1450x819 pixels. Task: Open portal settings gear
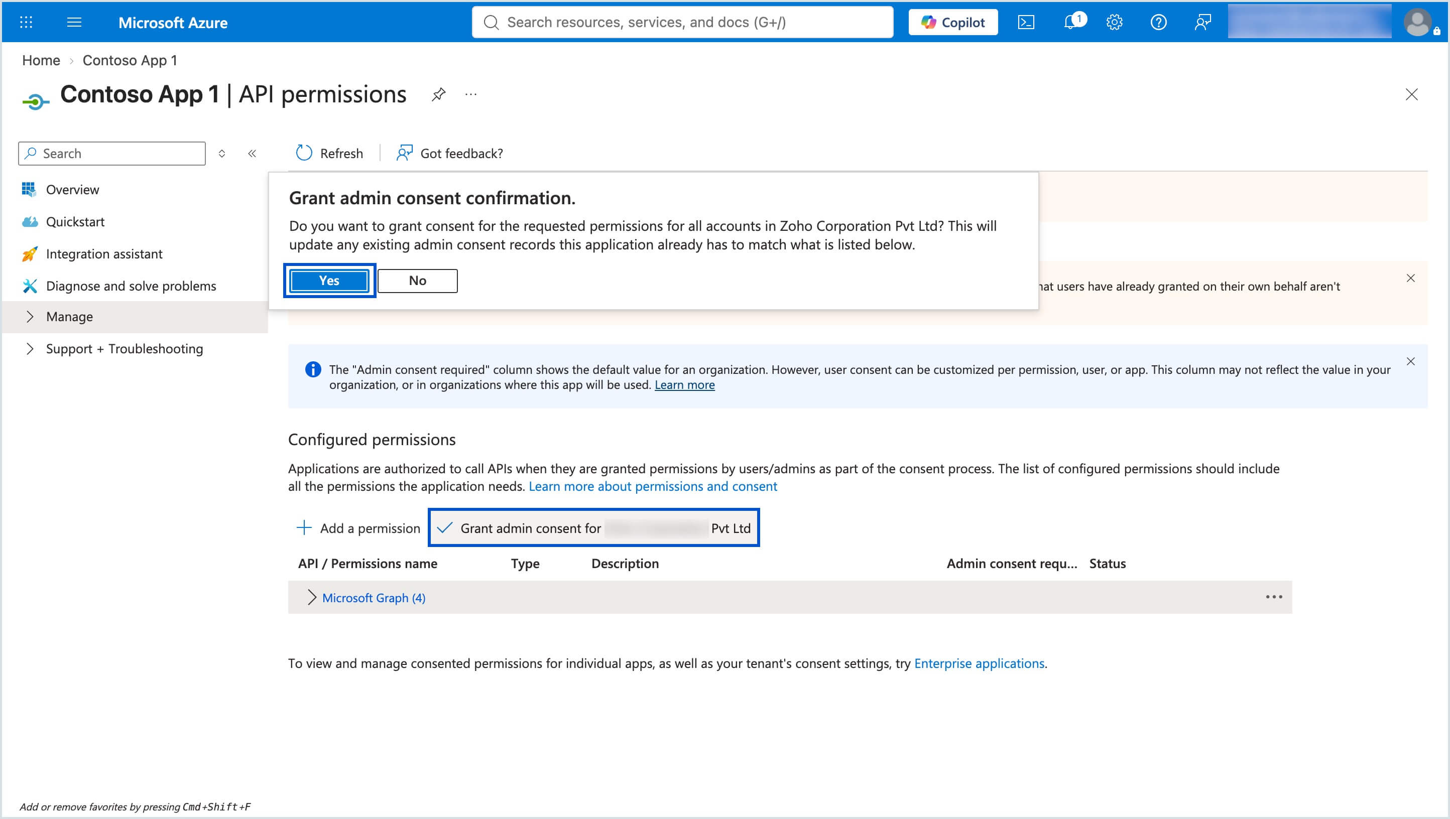[x=1114, y=22]
